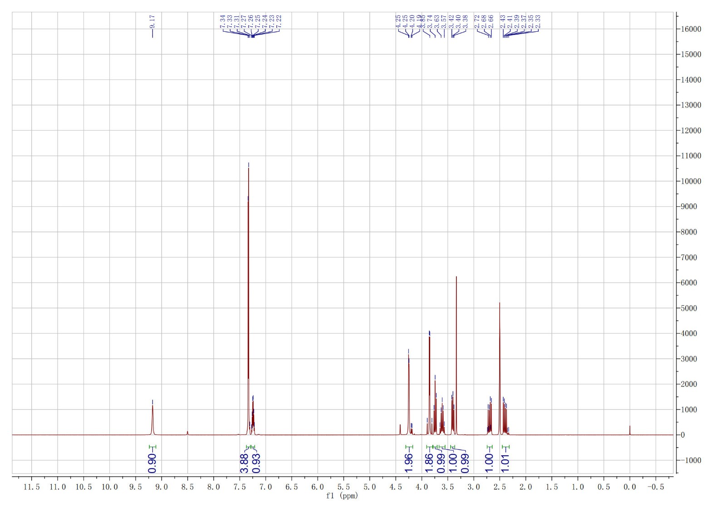Click the 2.72 peak label
Screen dimensions: 726x512
coord(477,21)
